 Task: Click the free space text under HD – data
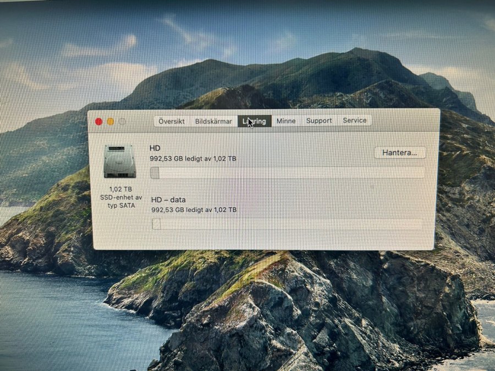(x=194, y=210)
